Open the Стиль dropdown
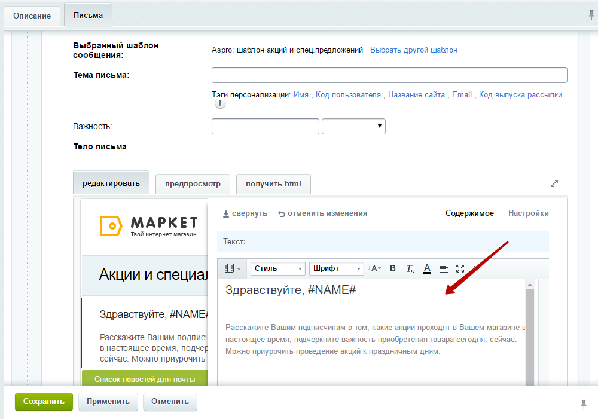The image size is (598, 419). 278,268
